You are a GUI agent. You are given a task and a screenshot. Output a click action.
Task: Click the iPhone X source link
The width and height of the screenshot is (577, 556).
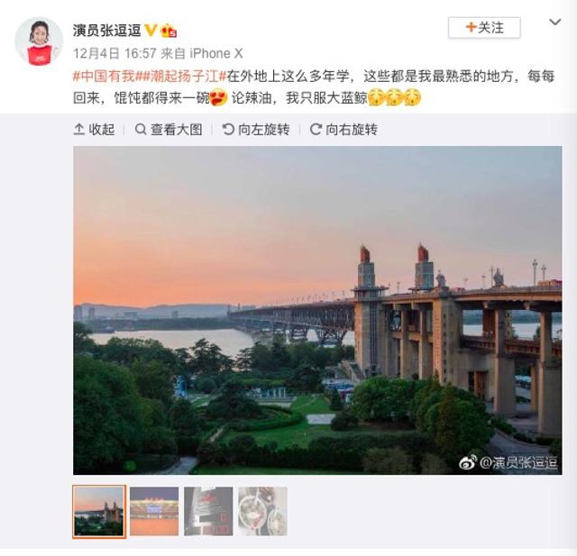click(x=216, y=54)
